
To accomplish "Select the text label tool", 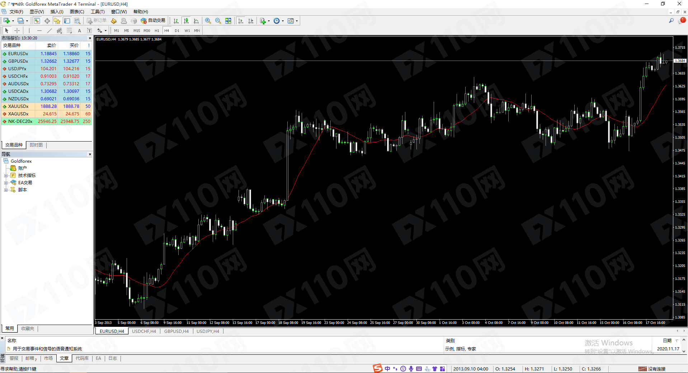I will pyautogui.click(x=89, y=30).
